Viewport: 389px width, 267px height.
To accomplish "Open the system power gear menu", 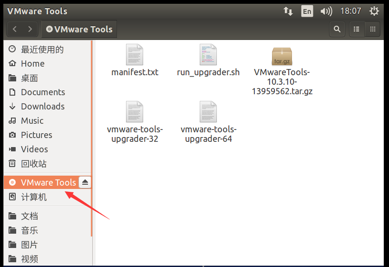I will pos(374,11).
